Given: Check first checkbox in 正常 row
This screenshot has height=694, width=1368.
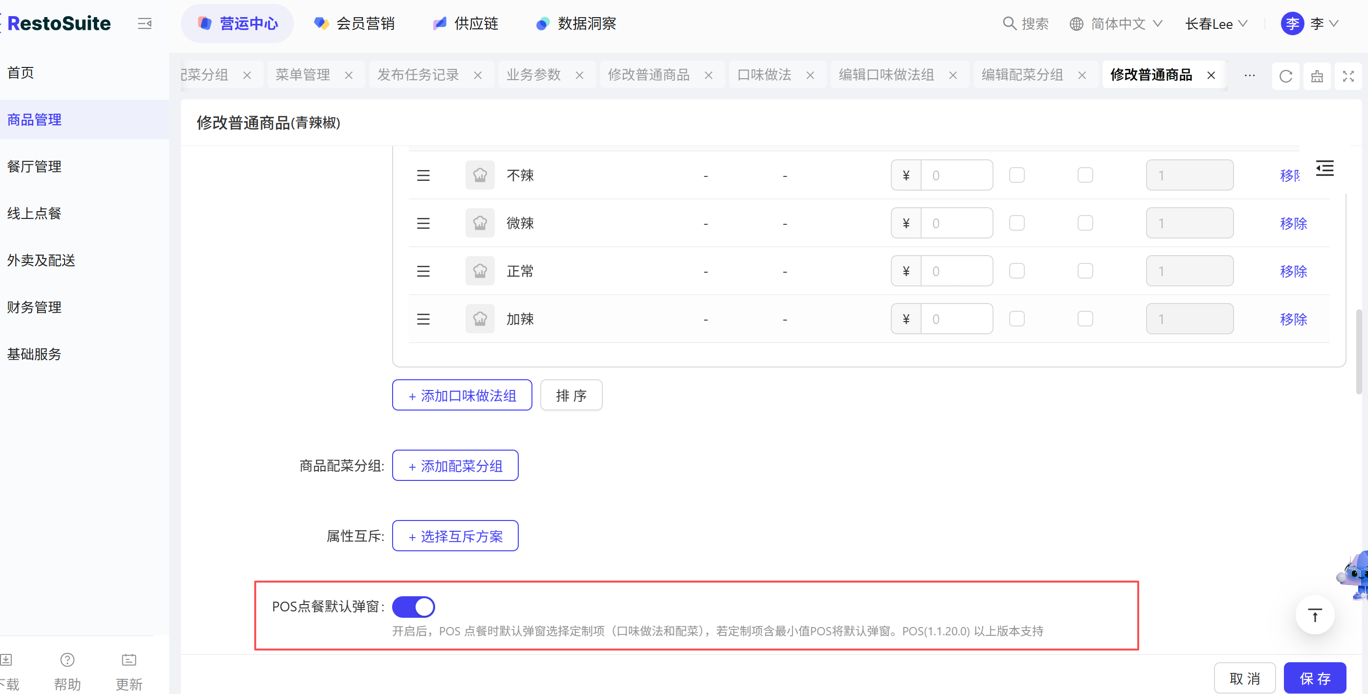Looking at the screenshot, I should click(1016, 271).
